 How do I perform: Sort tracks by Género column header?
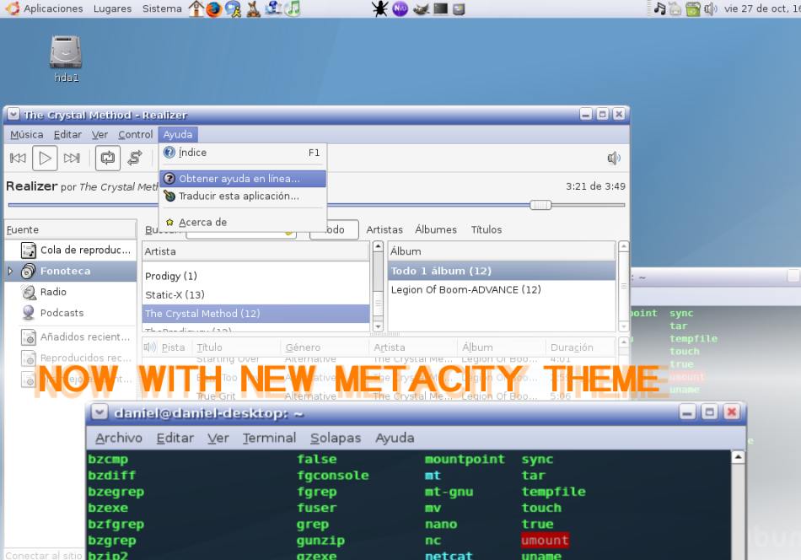[x=325, y=347]
